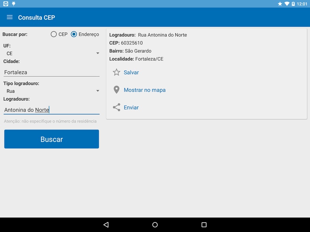Tap the Android recent apps button
The image size is (310, 232).
[x=204, y=225]
